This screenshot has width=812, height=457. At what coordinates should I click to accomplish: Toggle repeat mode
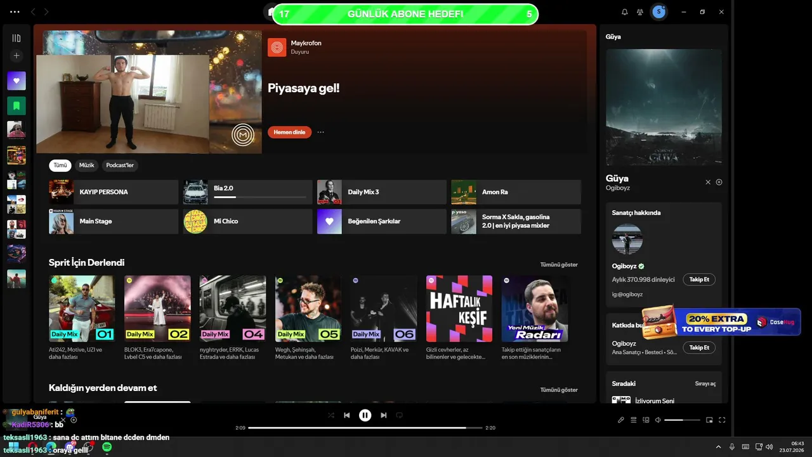(x=400, y=415)
